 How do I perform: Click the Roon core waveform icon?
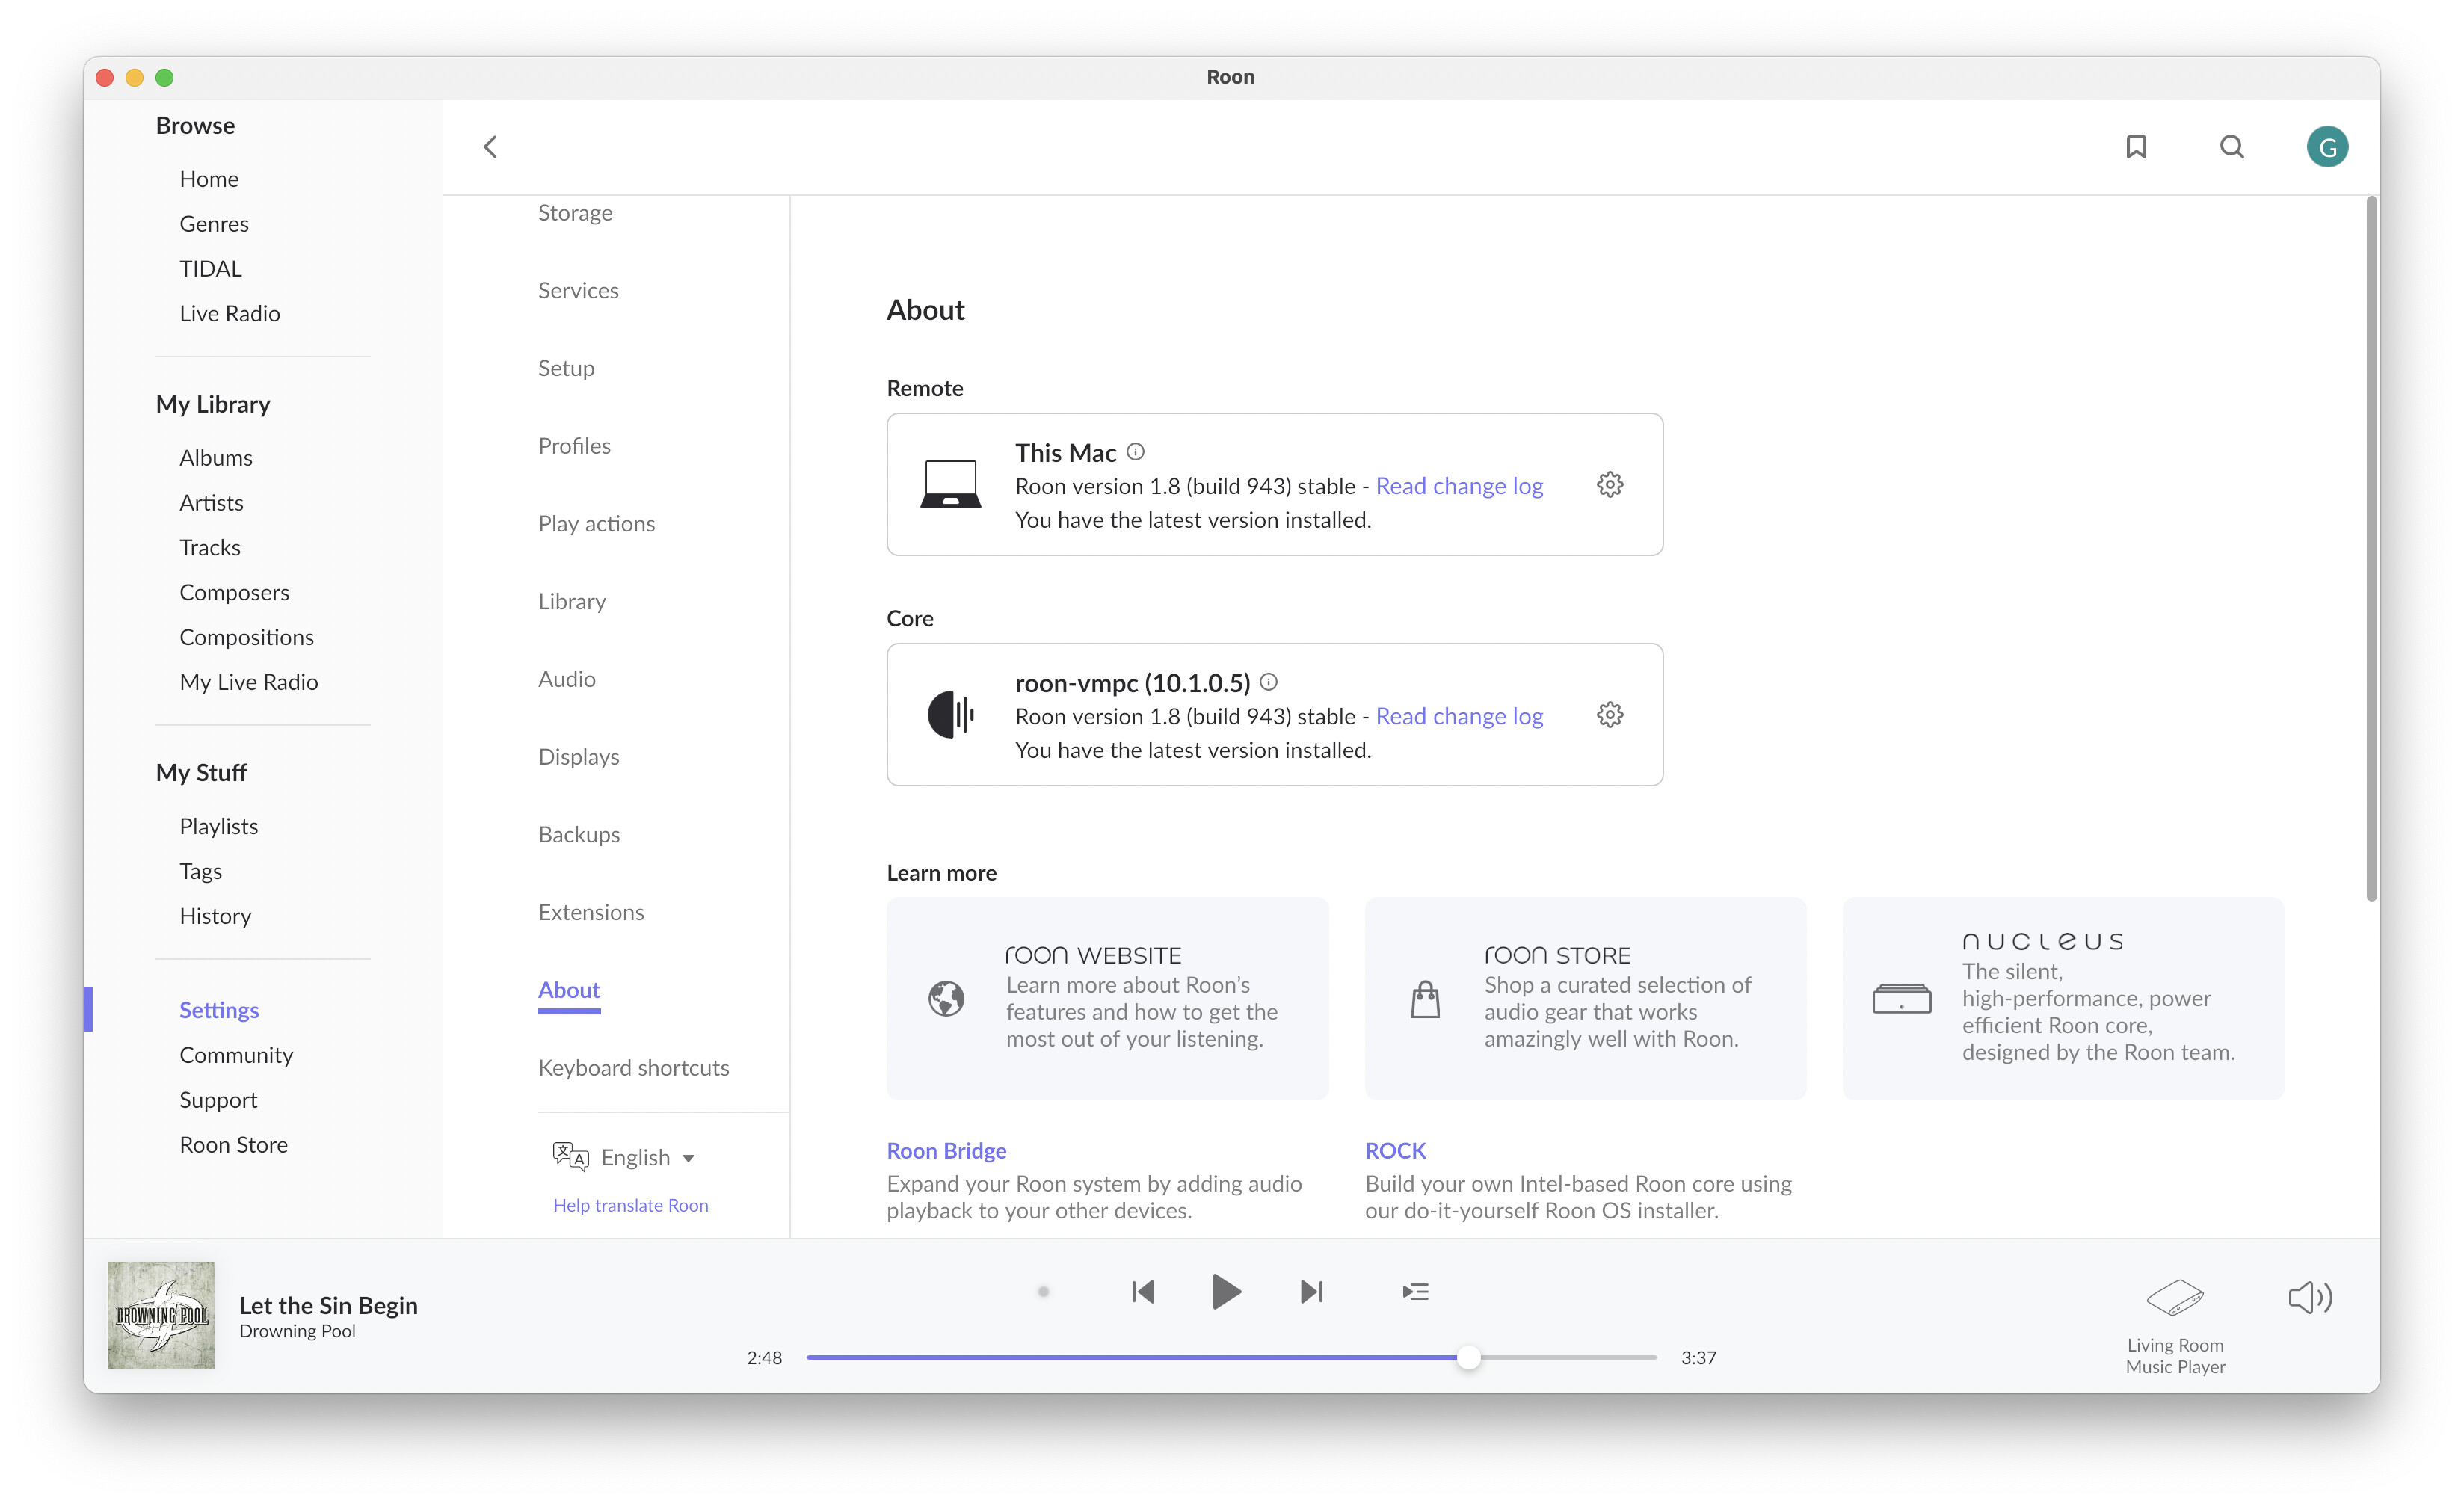click(x=950, y=714)
